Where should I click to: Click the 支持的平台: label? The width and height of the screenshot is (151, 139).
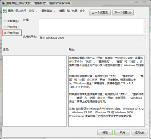tap(30, 37)
